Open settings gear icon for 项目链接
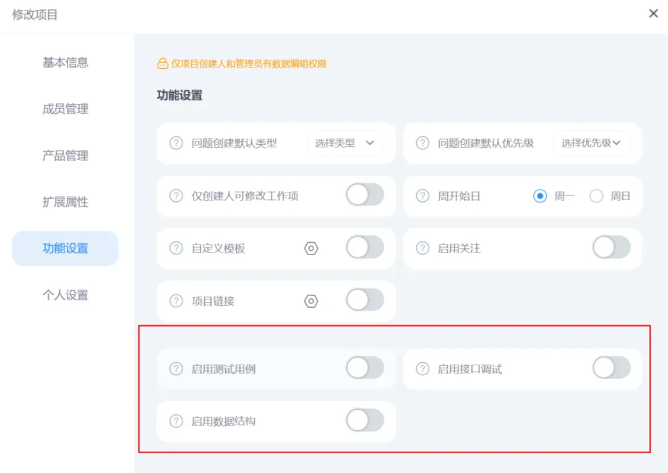 tap(311, 302)
